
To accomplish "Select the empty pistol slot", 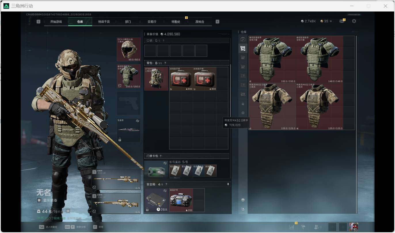I will [x=129, y=103].
